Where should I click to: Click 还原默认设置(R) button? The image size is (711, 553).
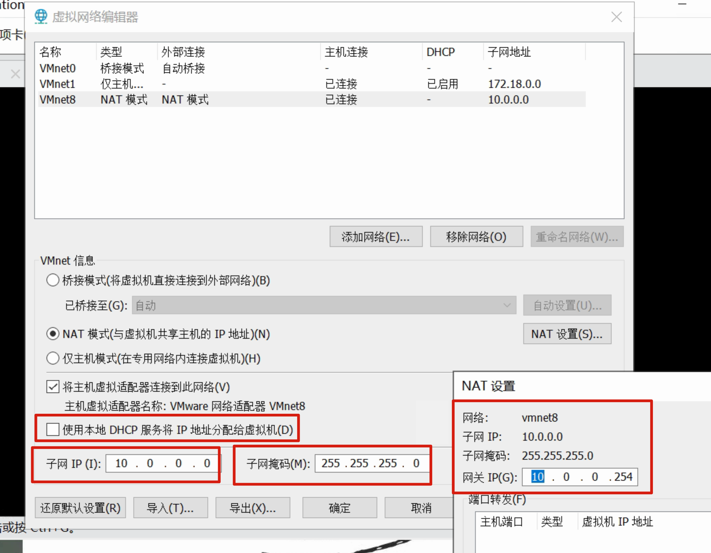80,508
